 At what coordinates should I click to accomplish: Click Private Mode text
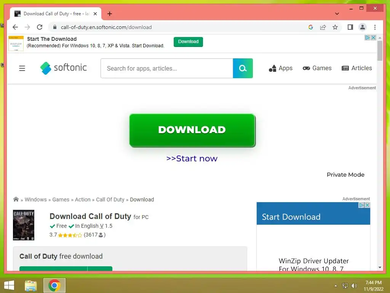click(x=345, y=175)
